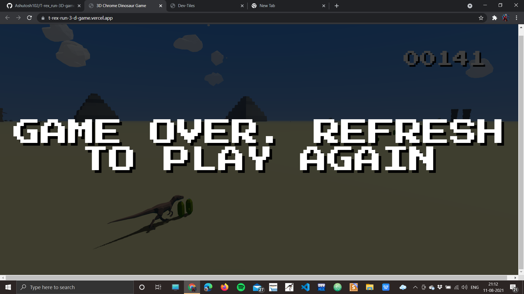Open the Chrome three-dot menu
The height and width of the screenshot is (294, 524).
coord(516,18)
